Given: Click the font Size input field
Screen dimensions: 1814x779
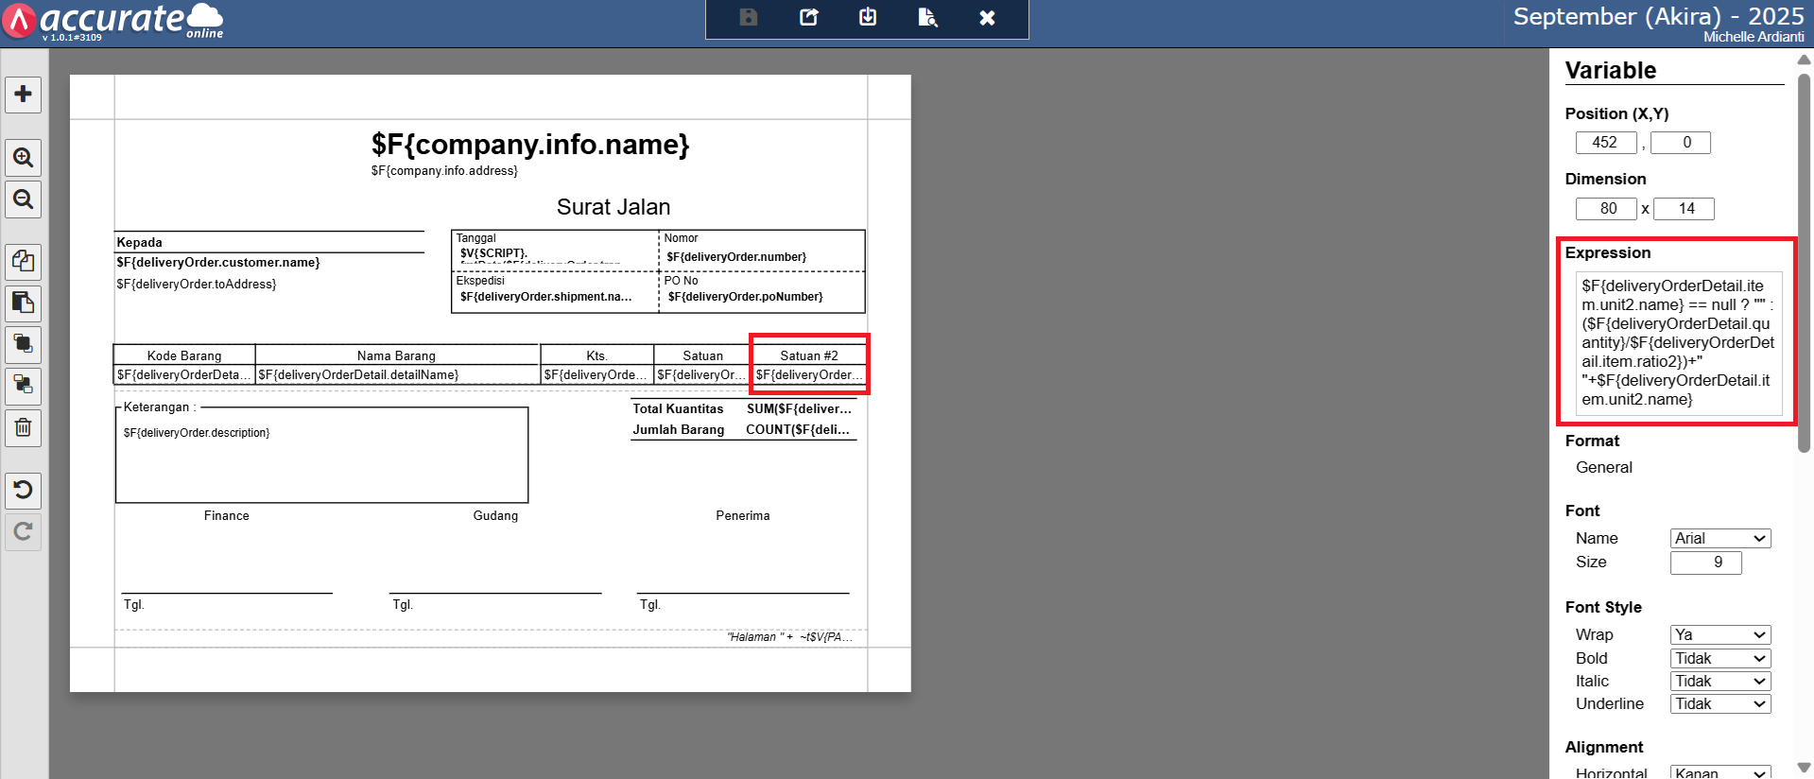Looking at the screenshot, I should (1705, 563).
